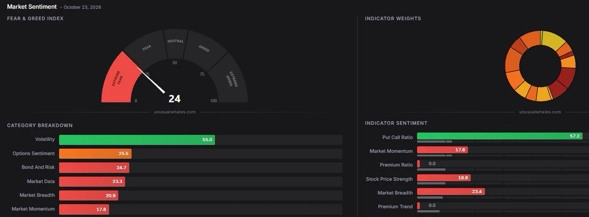Click the Bond And Risk 24.7 bar

(x=94, y=167)
